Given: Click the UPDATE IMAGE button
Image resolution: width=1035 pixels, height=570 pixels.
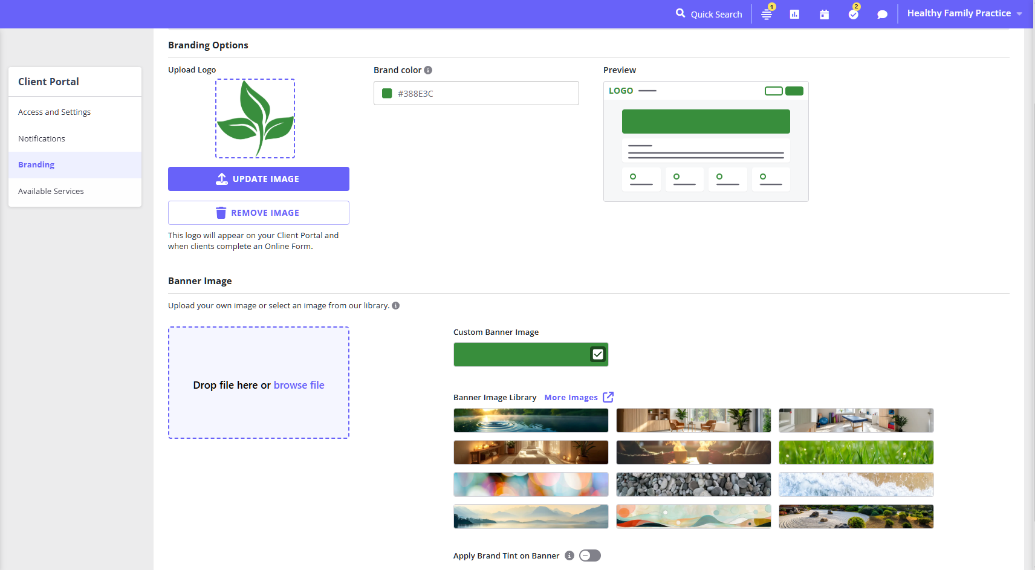Looking at the screenshot, I should [258, 179].
